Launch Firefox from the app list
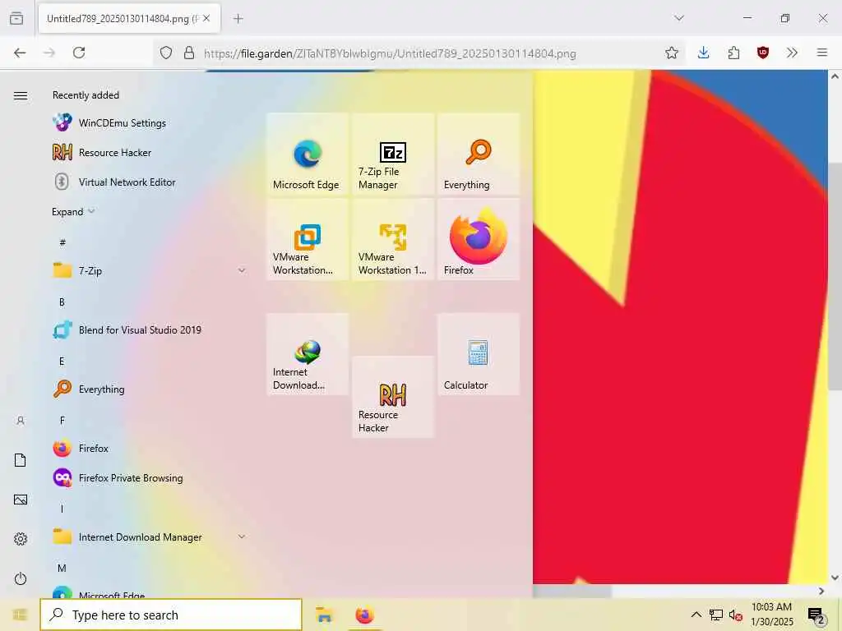The width and height of the screenshot is (842, 631). coord(150,448)
